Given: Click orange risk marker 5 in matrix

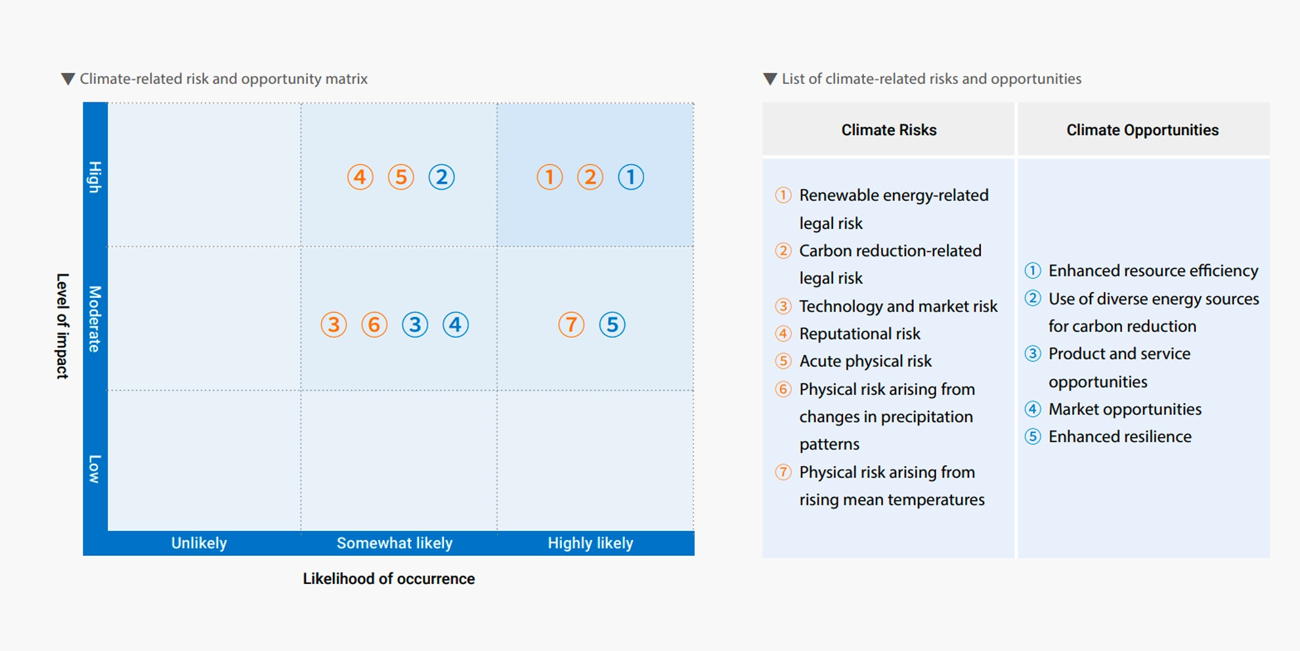Looking at the screenshot, I should tap(401, 177).
